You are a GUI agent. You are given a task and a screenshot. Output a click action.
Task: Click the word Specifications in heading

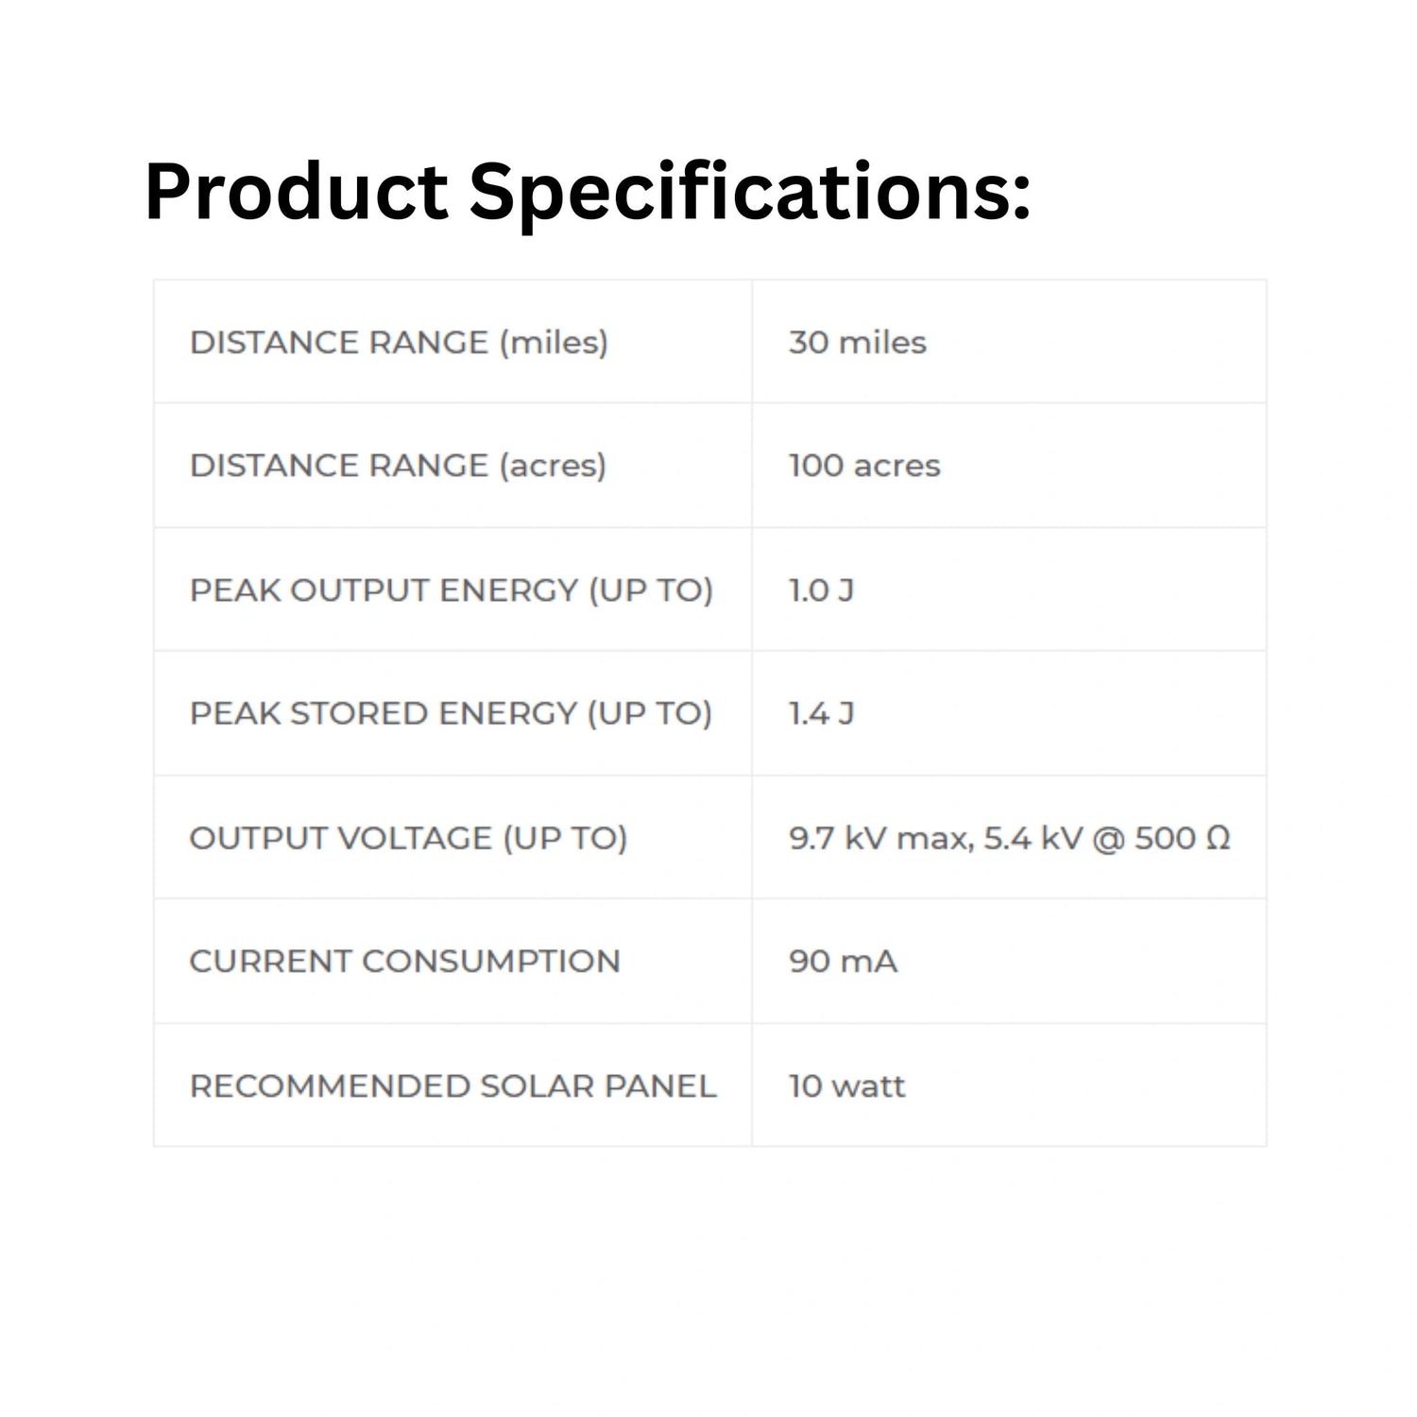(x=749, y=194)
